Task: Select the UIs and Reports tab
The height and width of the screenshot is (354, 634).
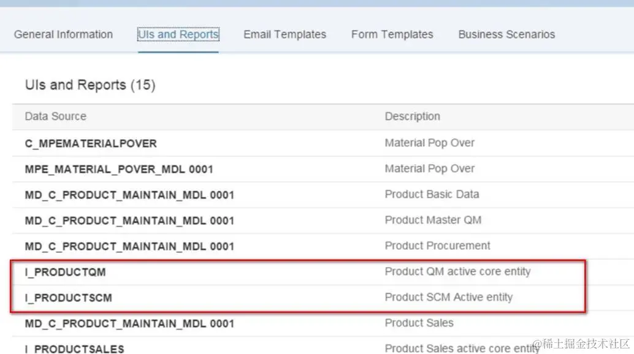Action: coord(178,34)
